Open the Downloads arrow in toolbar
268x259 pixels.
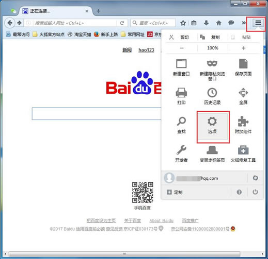point(206,23)
